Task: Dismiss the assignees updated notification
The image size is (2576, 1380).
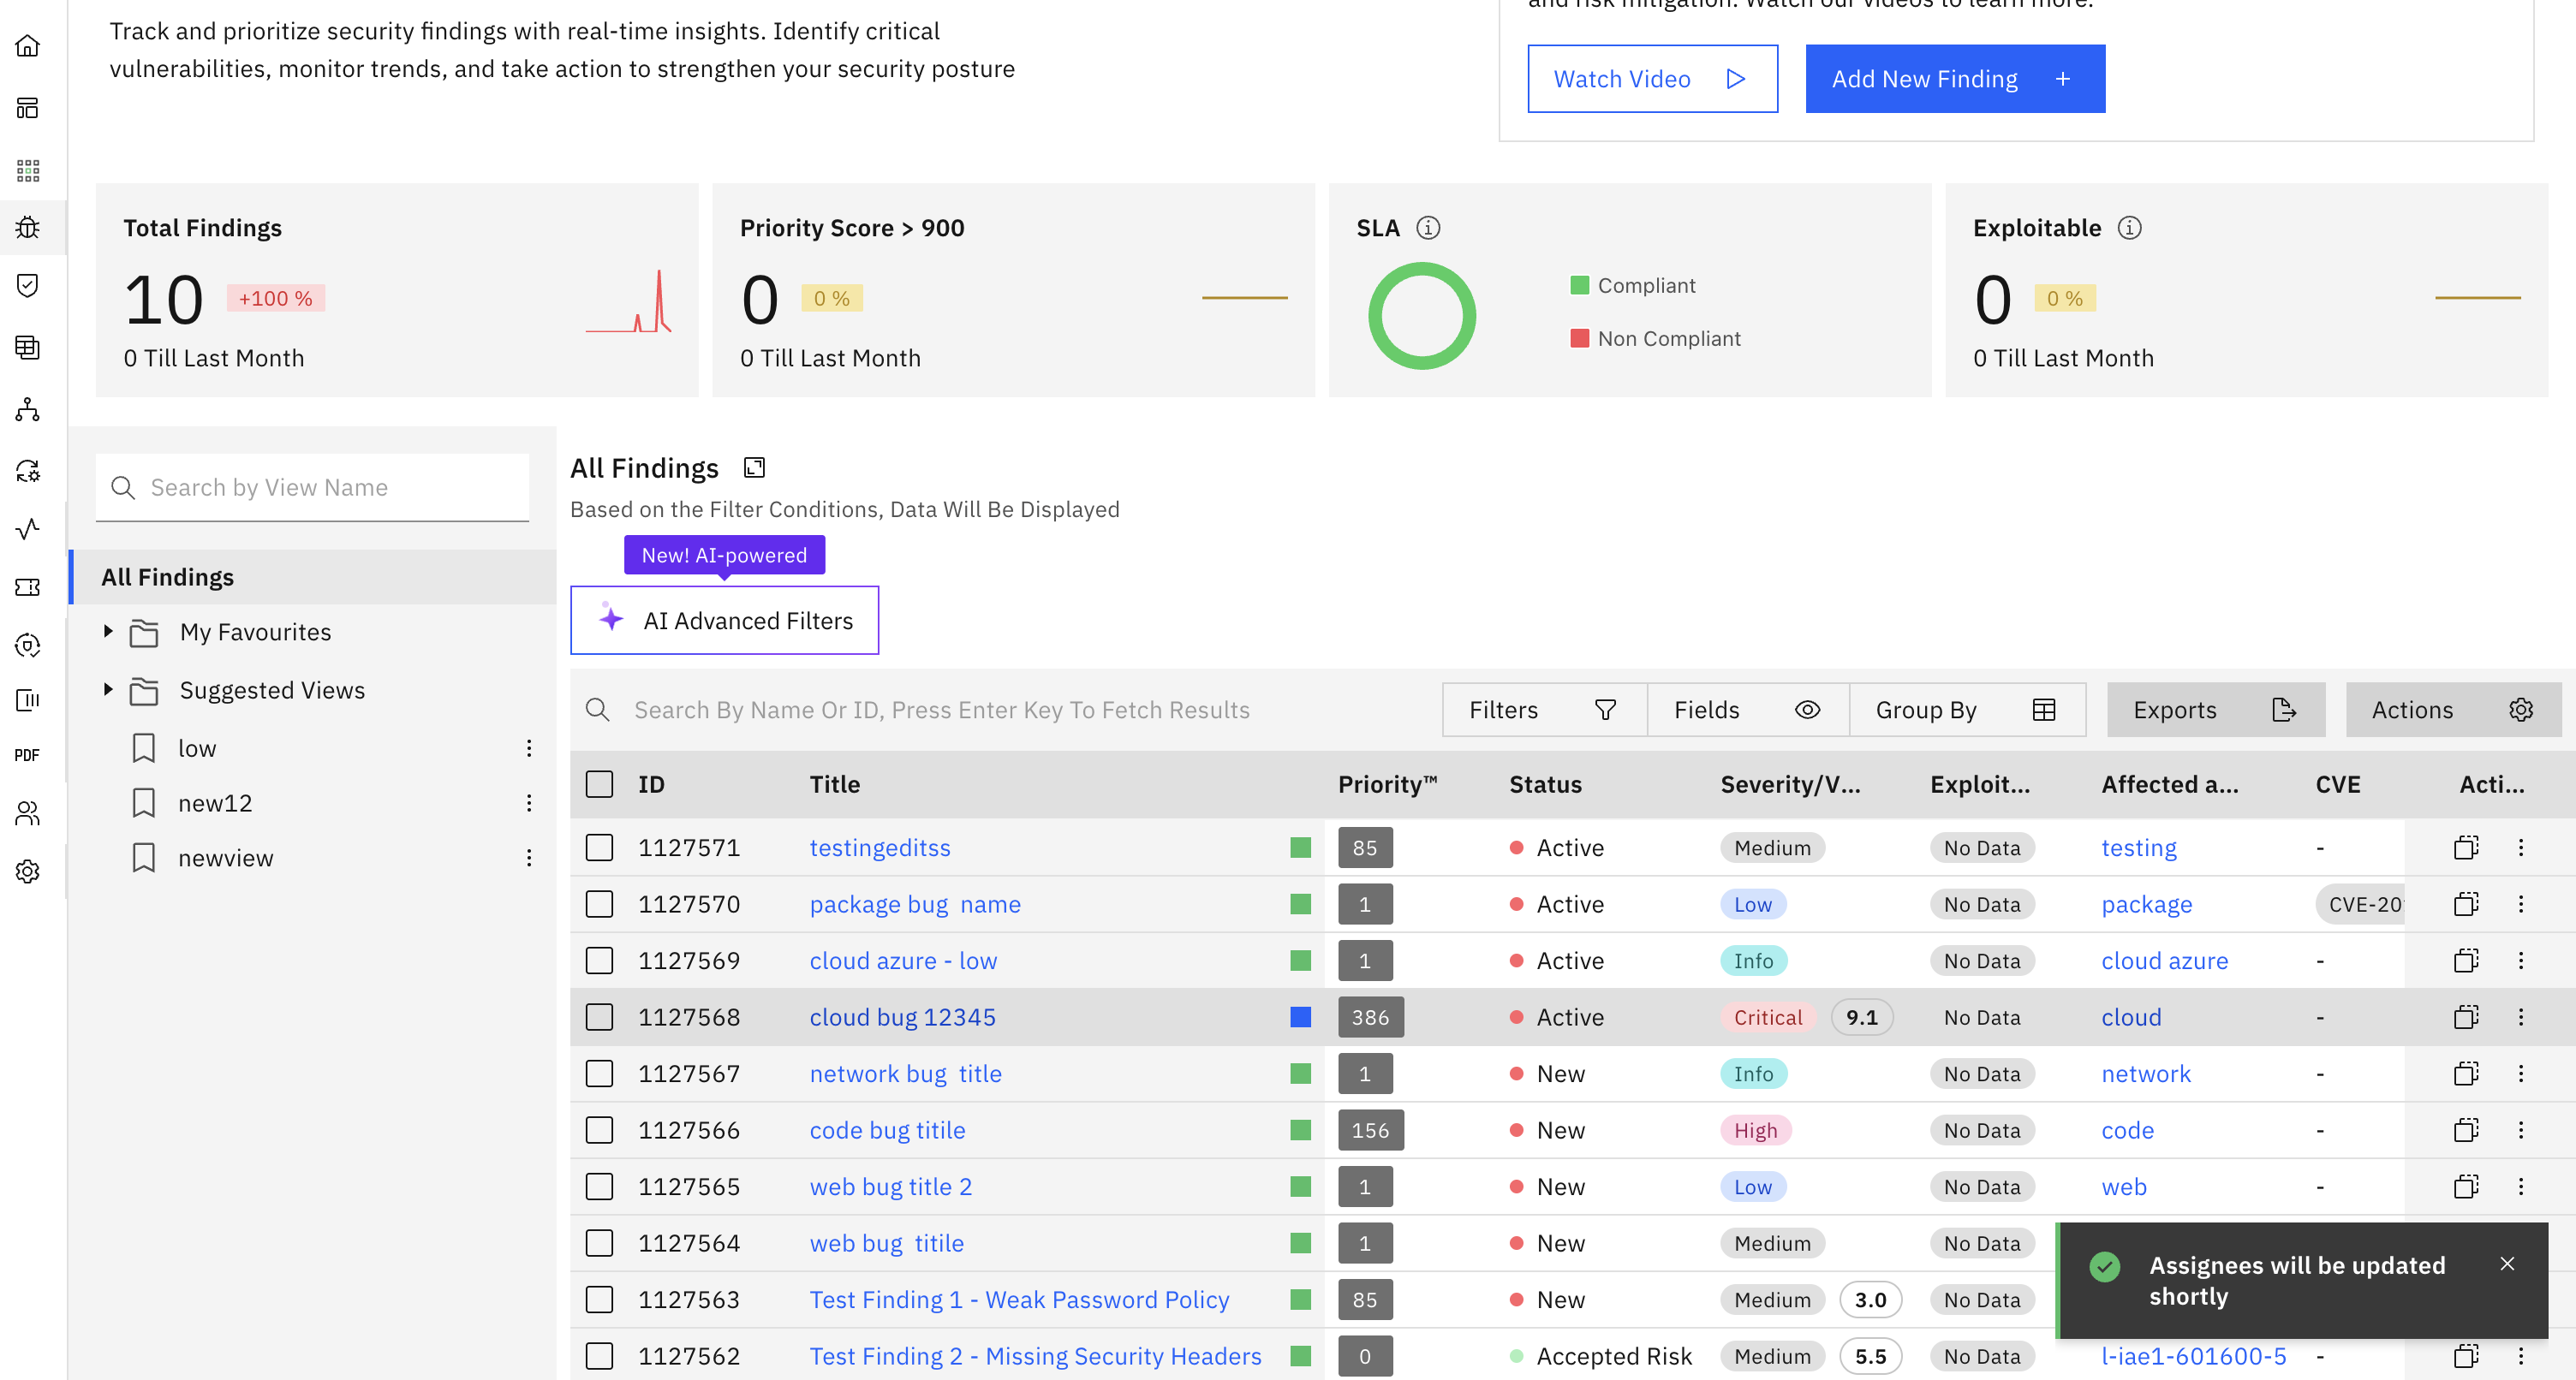Action: click(x=2506, y=1264)
